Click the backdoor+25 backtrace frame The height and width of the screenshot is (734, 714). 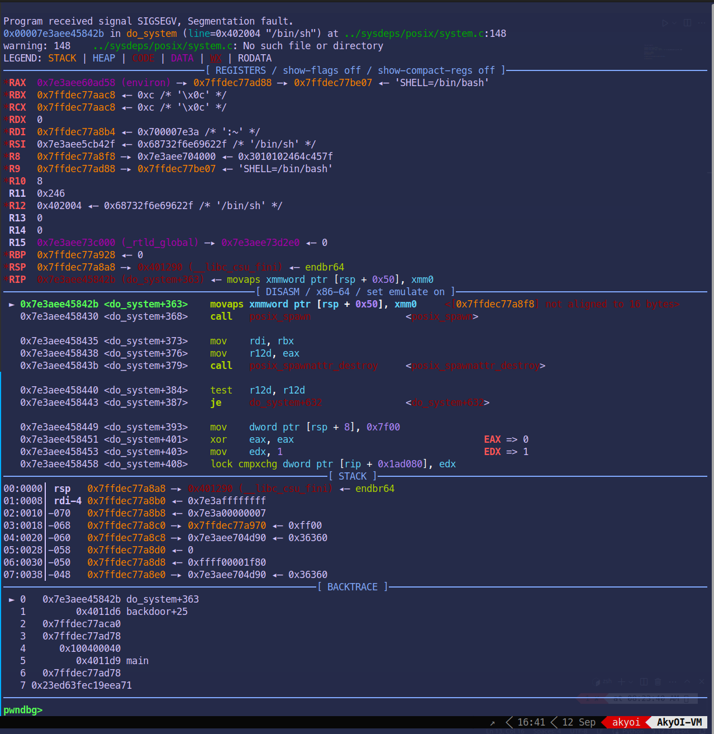156,612
